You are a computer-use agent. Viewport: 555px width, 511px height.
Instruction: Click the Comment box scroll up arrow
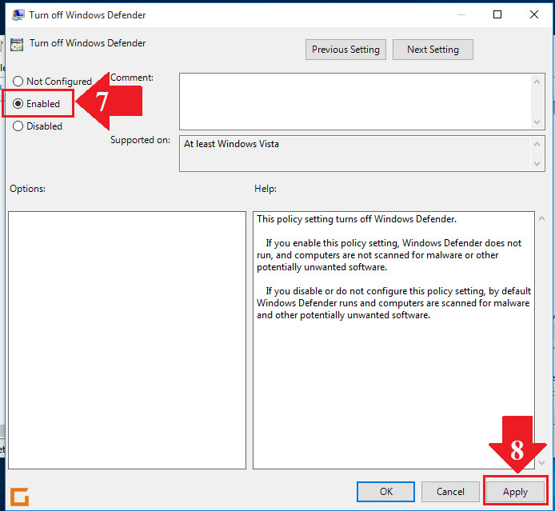click(537, 82)
